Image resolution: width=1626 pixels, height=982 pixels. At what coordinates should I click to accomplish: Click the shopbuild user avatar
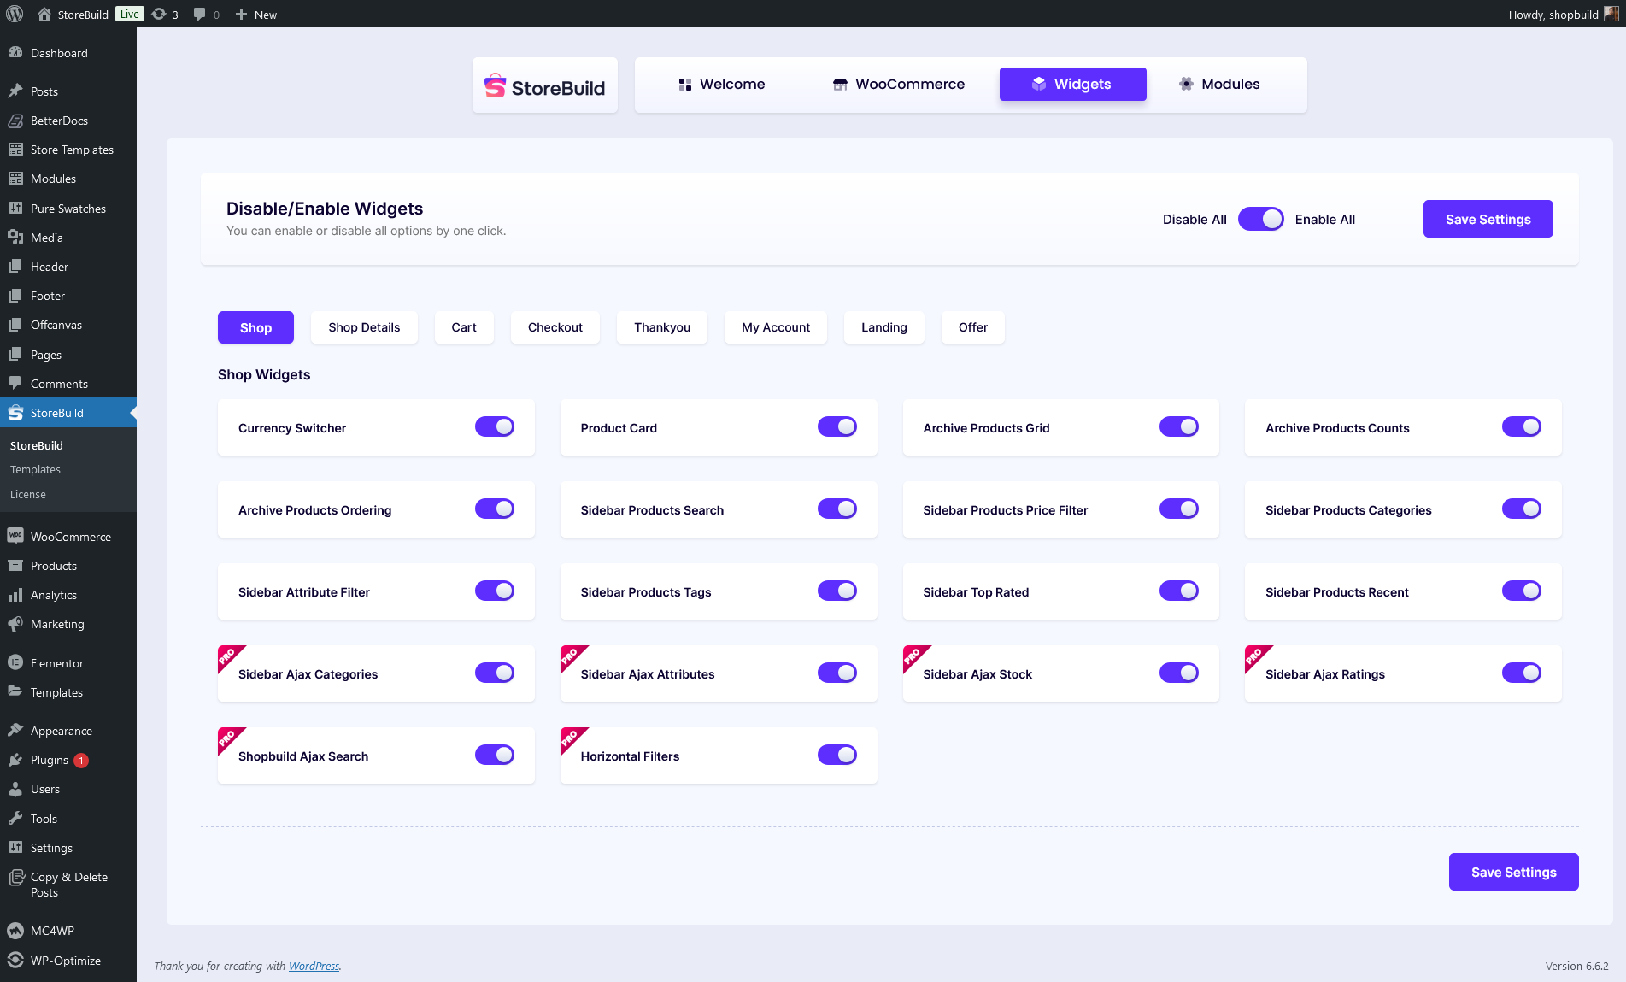[x=1611, y=14]
